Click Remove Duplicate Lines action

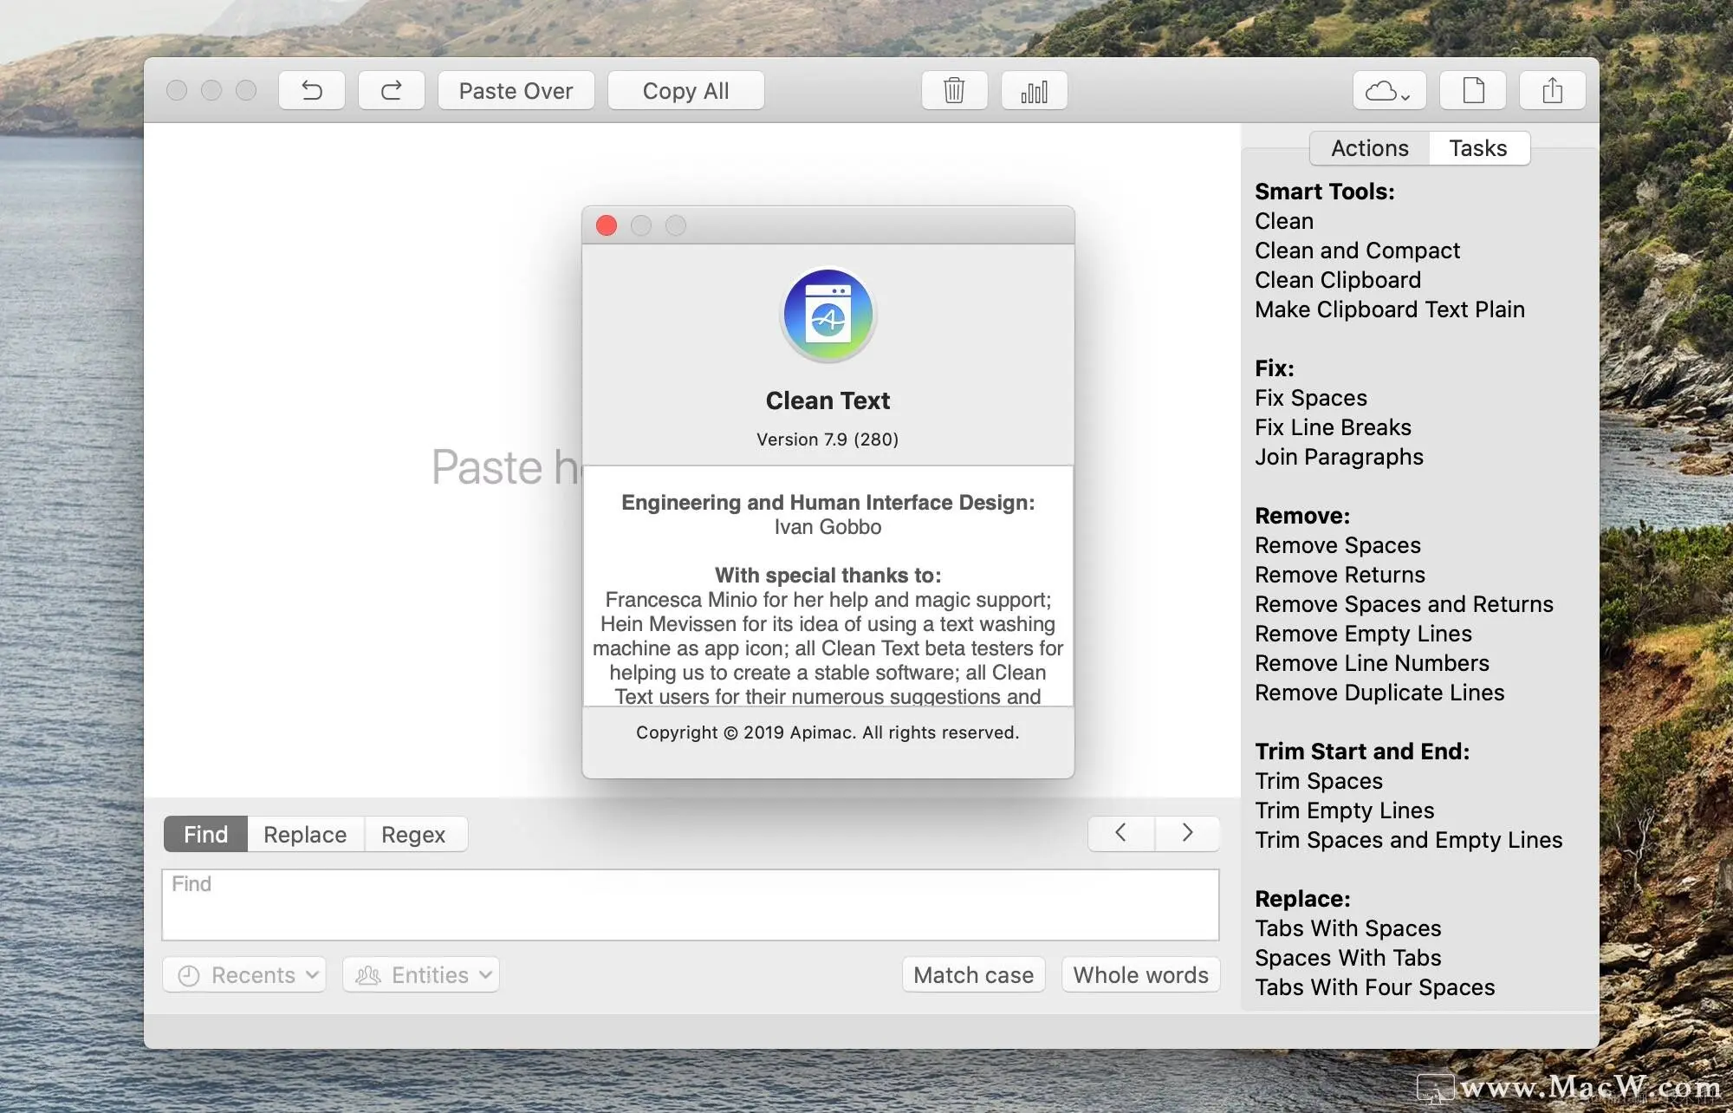[1379, 693]
